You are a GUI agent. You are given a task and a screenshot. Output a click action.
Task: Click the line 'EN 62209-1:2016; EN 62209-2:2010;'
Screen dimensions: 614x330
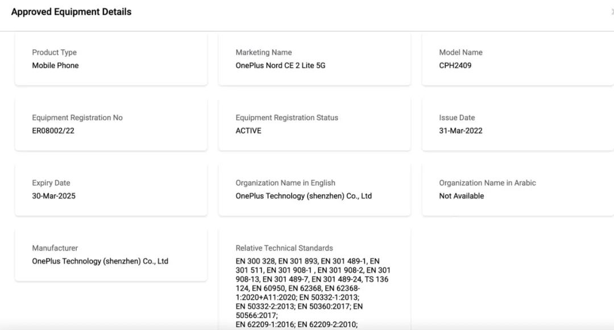tap(296, 324)
